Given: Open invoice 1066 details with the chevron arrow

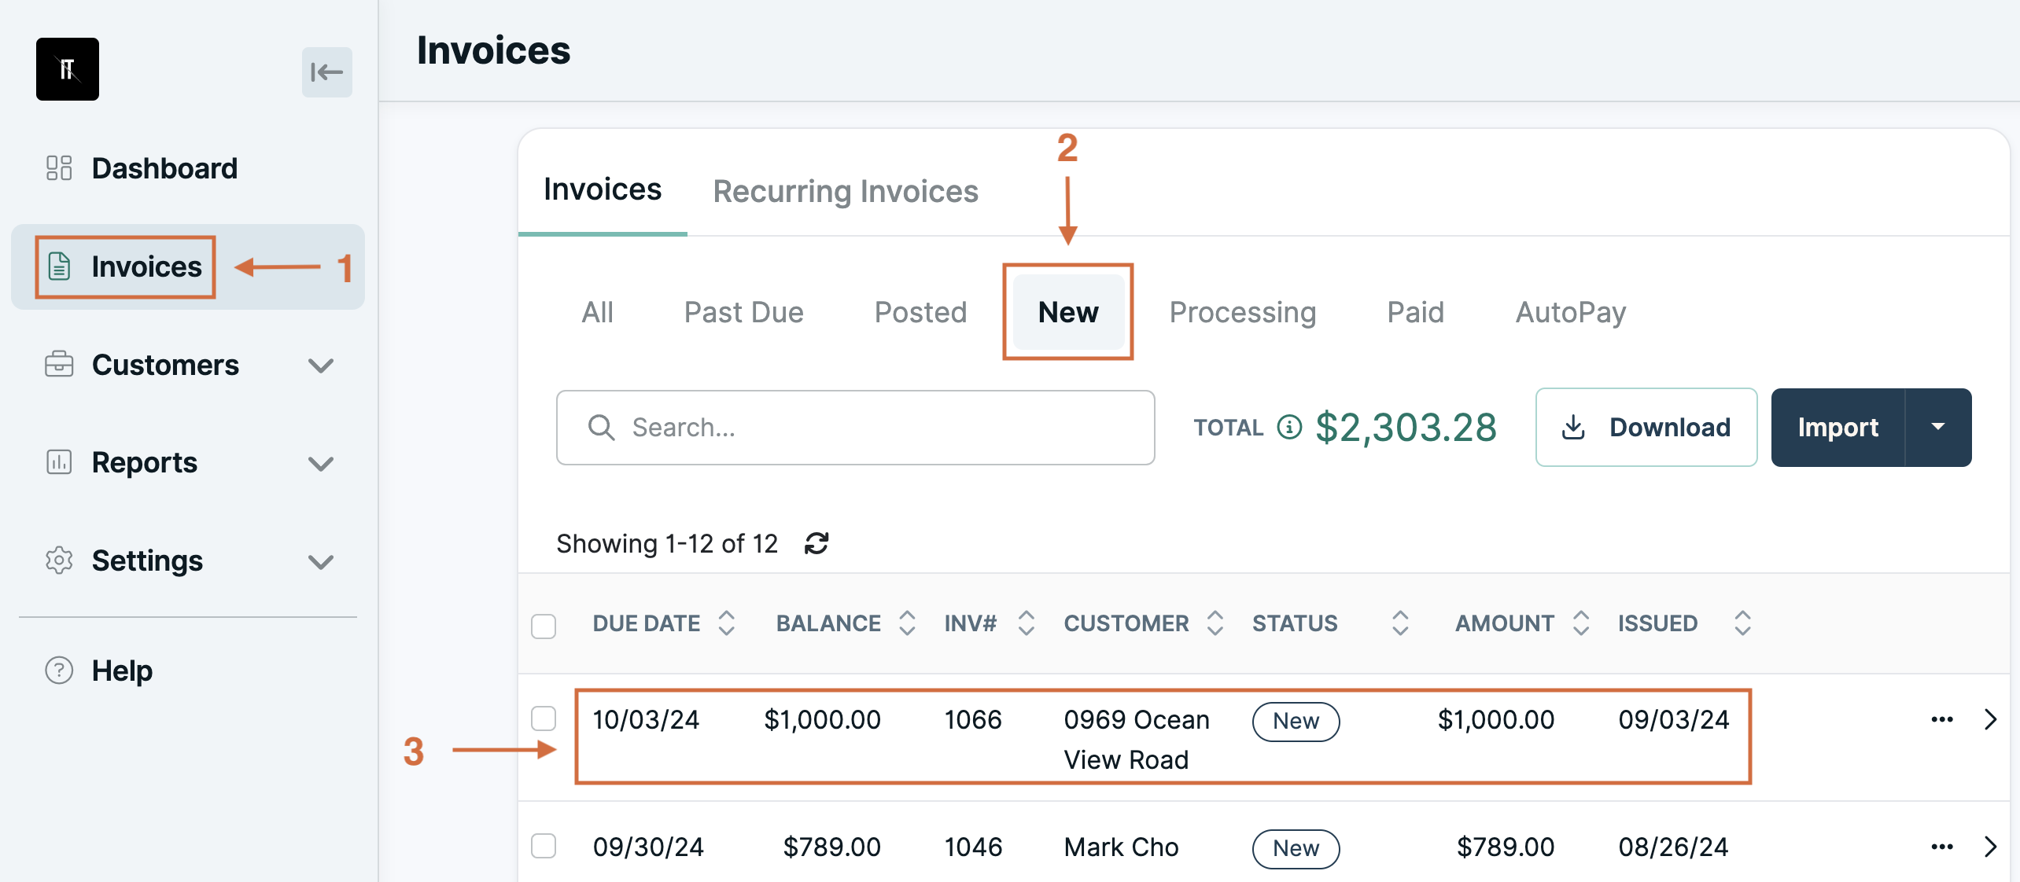Looking at the screenshot, I should [x=1990, y=719].
